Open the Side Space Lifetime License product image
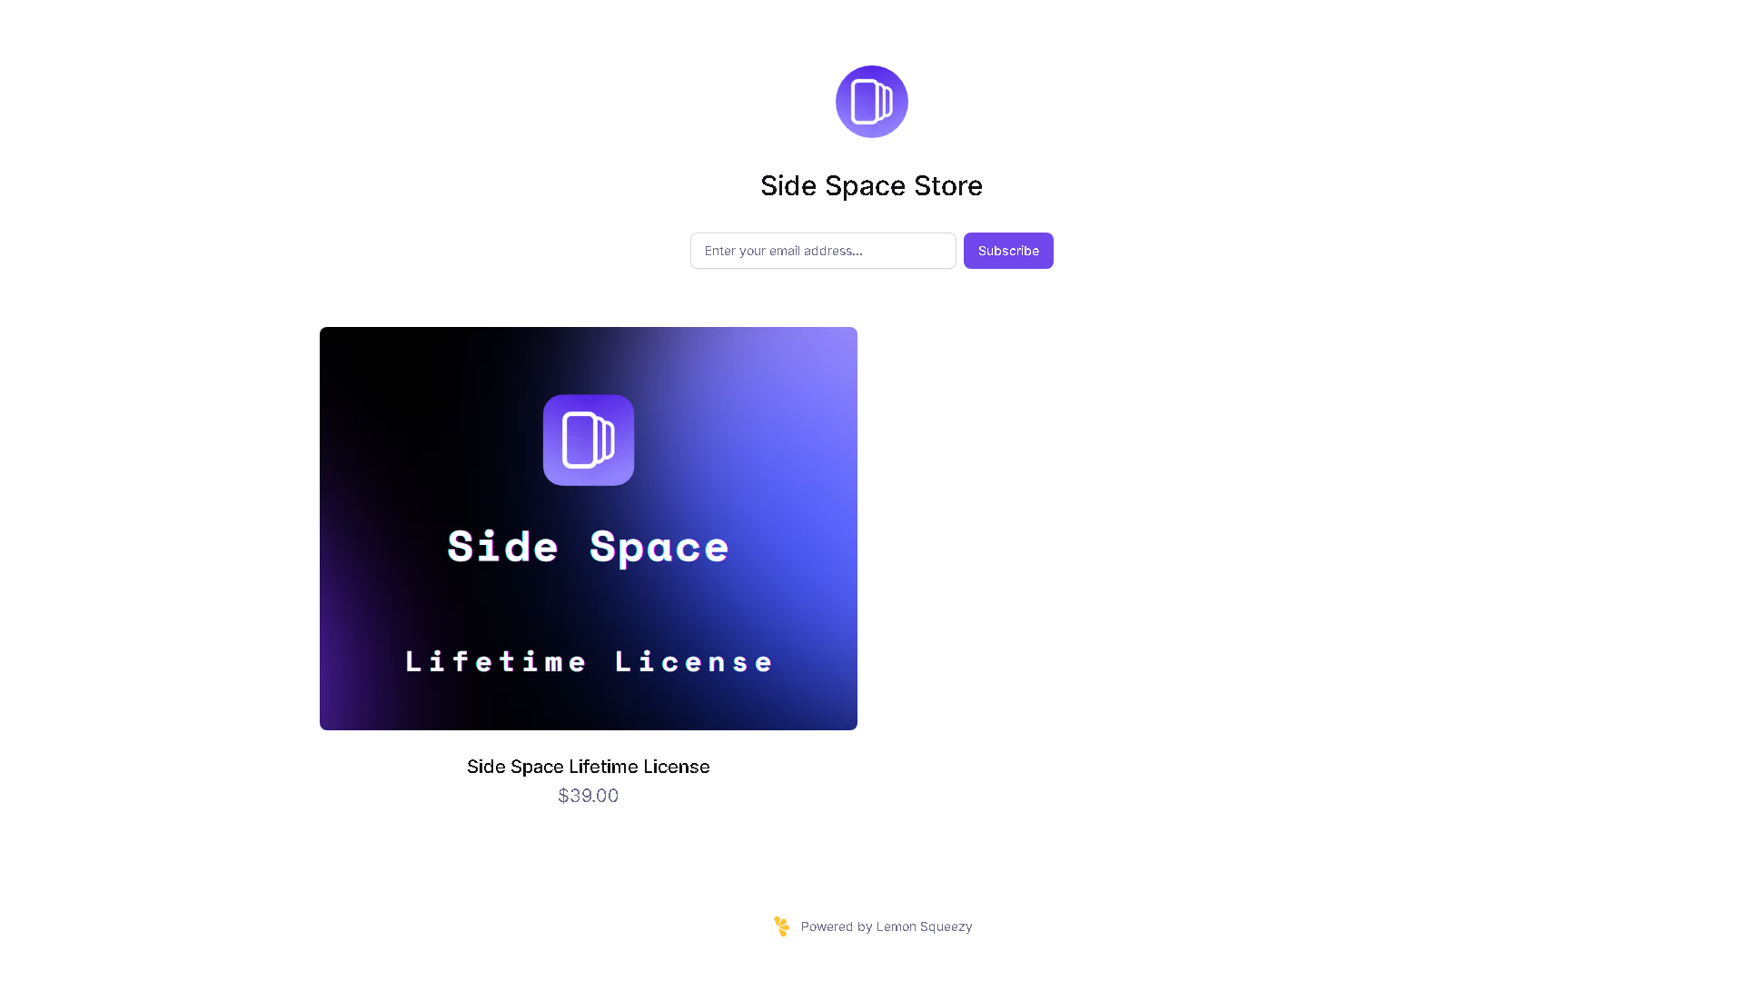 click(x=589, y=529)
